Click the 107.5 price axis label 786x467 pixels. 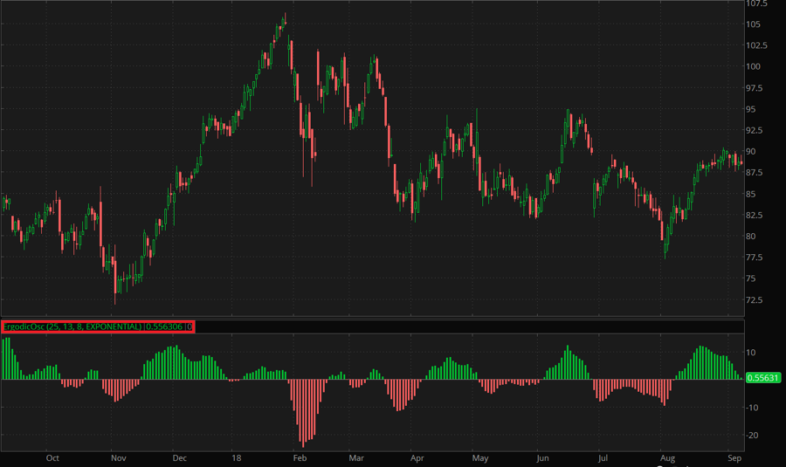click(757, 3)
